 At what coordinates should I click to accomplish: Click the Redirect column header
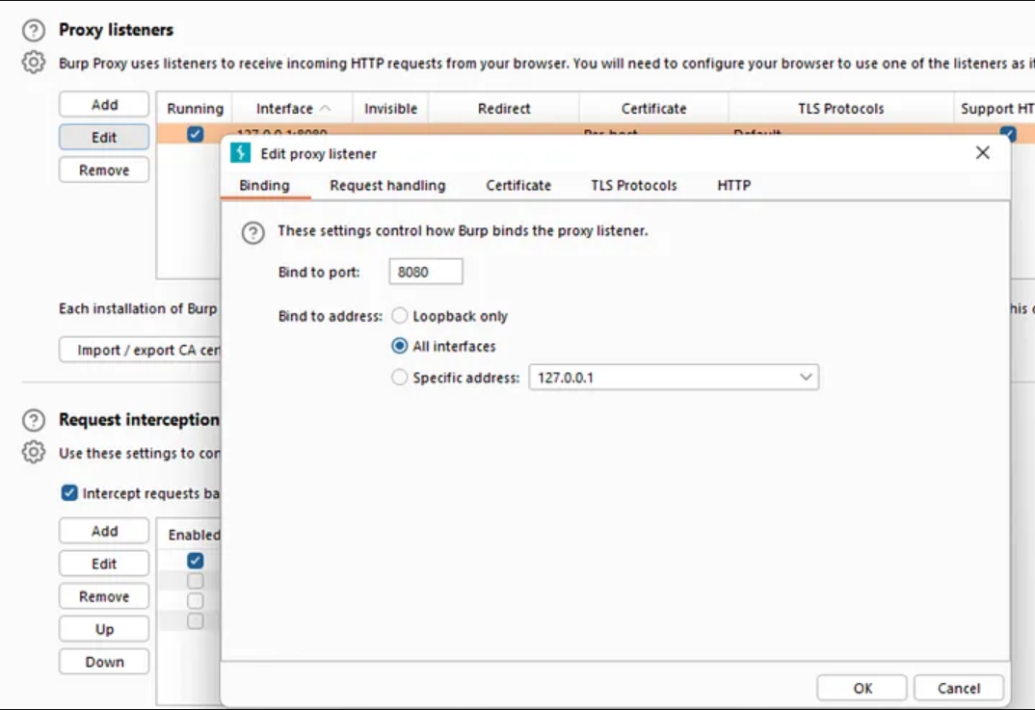pos(504,108)
